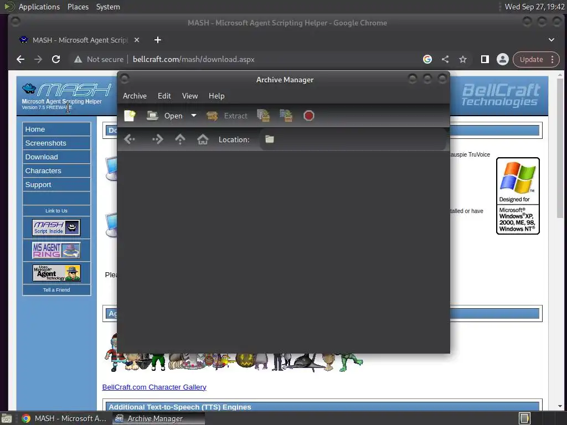
Task: Open the Places menu in top panel
Action: coord(78,7)
